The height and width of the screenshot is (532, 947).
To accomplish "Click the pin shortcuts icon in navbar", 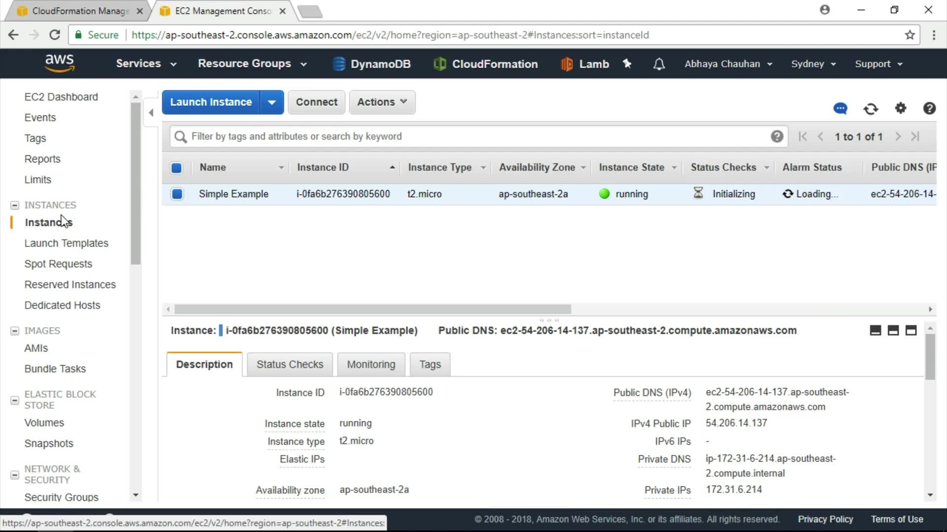I will click(x=627, y=64).
